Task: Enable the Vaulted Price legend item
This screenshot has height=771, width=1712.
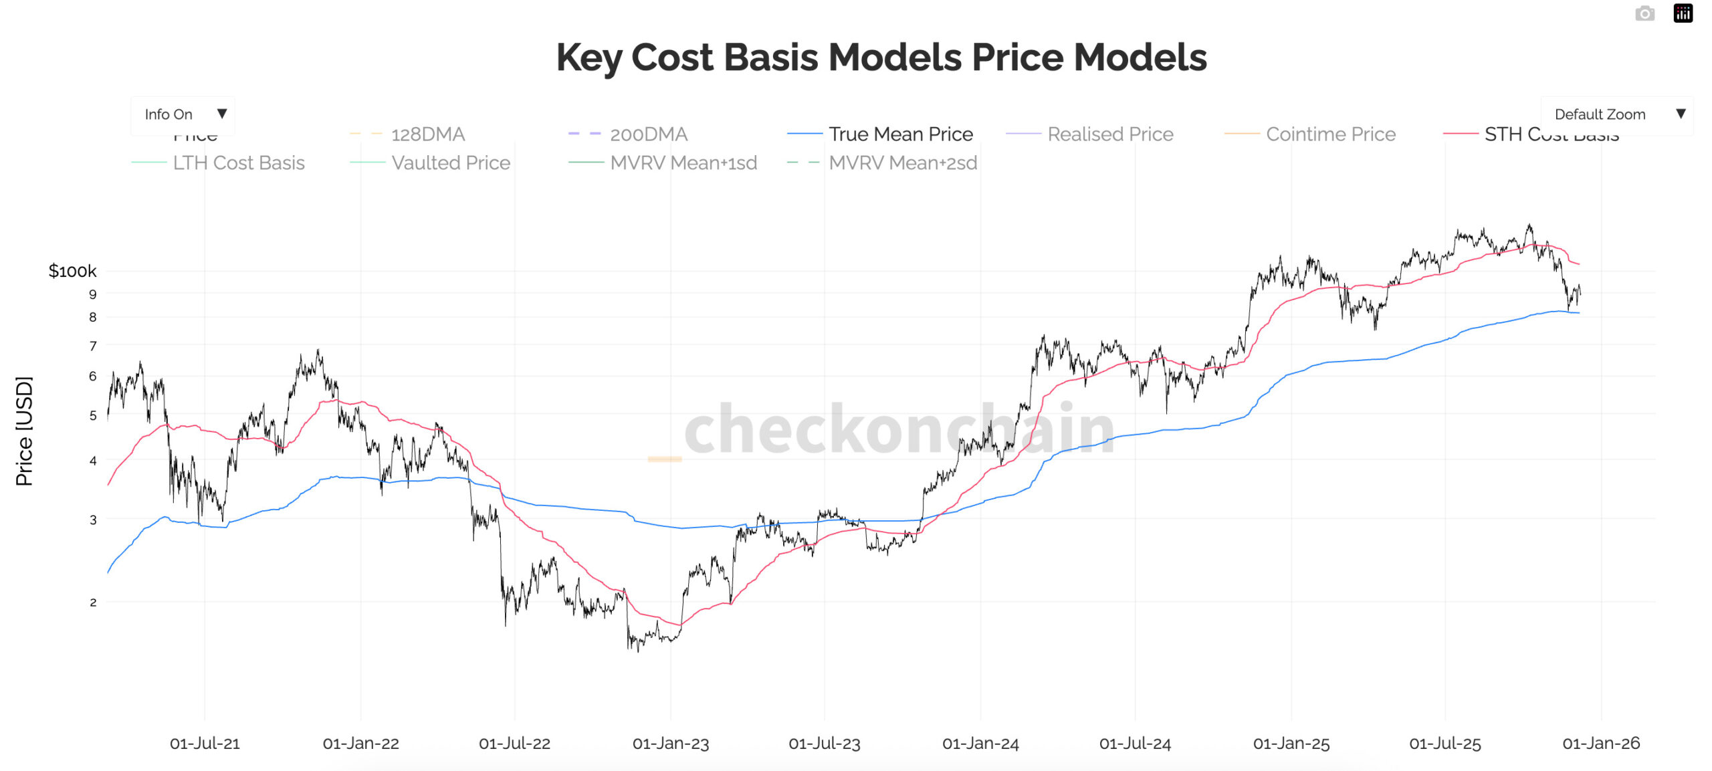Action: (450, 163)
